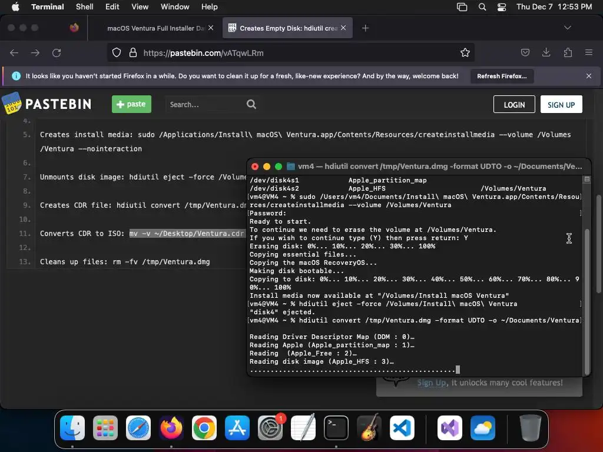Click the Pastebin search field

pyautogui.click(x=206, y=105)
